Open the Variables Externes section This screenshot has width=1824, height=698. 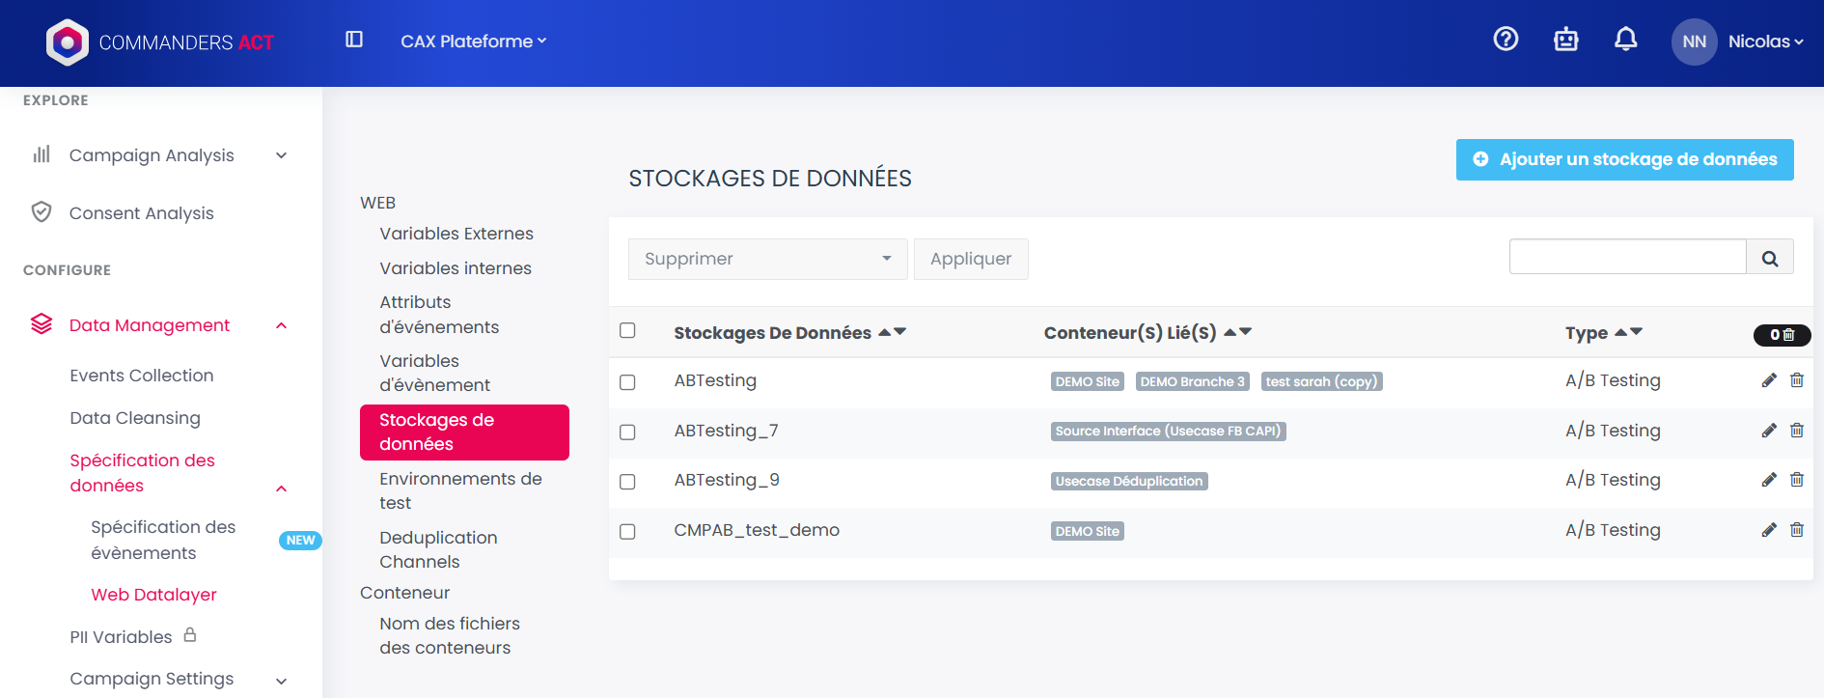(456, 234)
